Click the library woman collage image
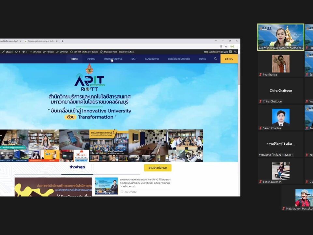The height and width of the screenshot is (235, 313). tap(44, 139)
